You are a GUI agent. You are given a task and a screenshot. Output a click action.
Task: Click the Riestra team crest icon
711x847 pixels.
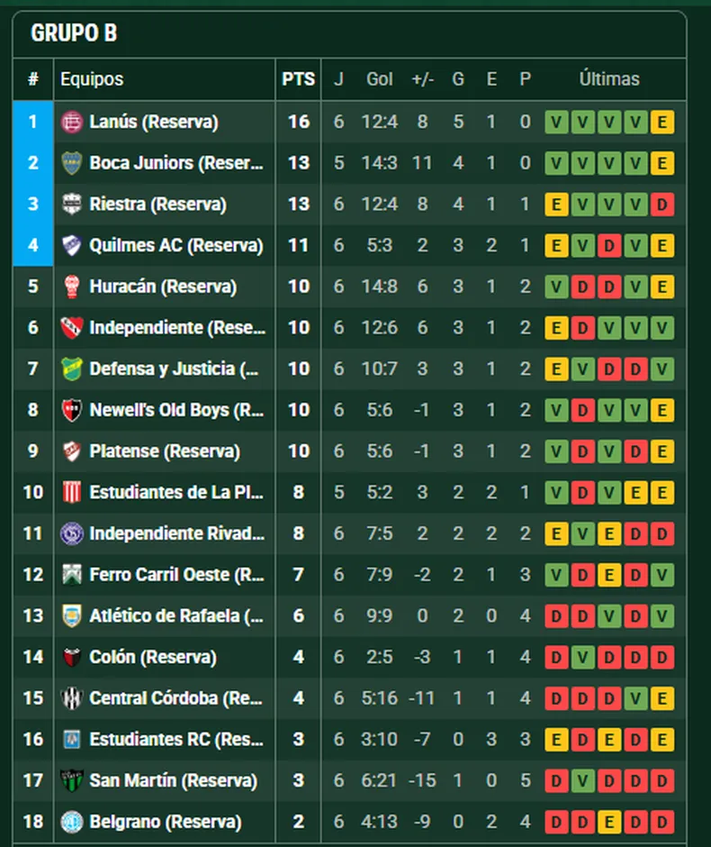[x=72, y=205]
